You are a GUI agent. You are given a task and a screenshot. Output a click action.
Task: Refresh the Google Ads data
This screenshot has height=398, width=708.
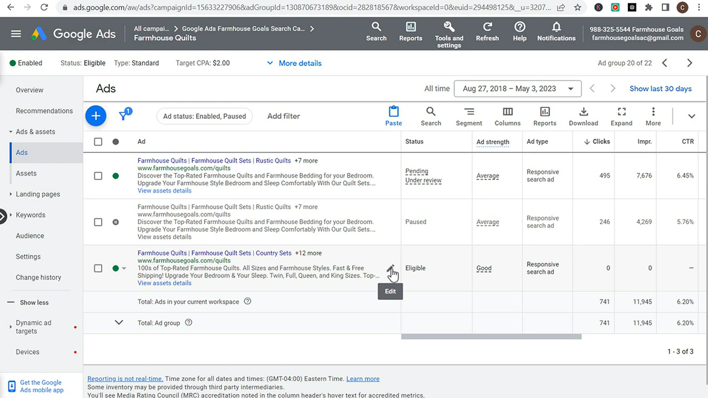coord(487,31)
